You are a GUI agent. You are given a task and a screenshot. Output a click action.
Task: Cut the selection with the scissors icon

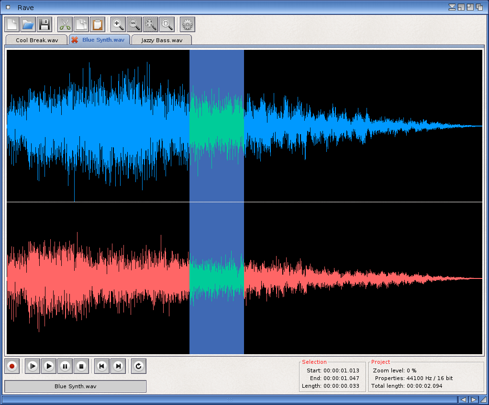pyautogui.click(x=65, y=24)
